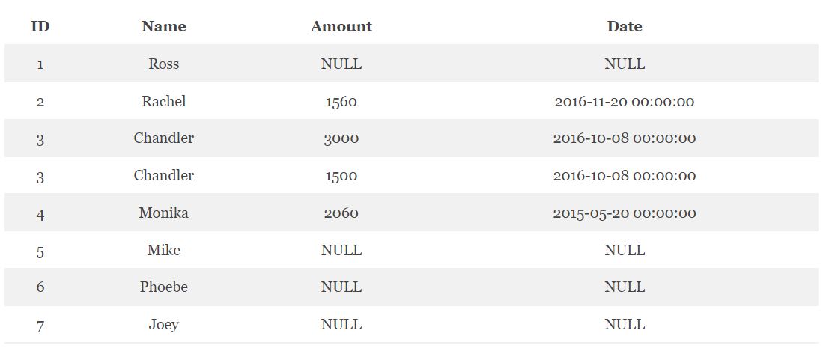This screenshot has width=826, height=354.
Task: Click the date 2016-11-20 00:00:00
Action: pos(625,101)
